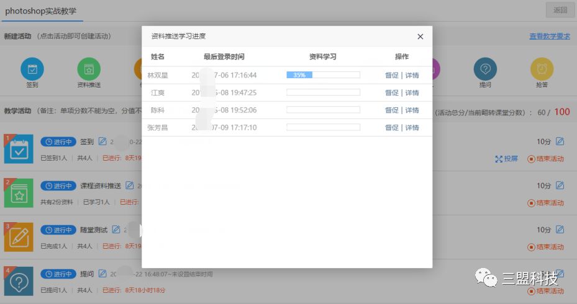Edit the 提问 activity name
The image size is (577, 304).
pyautogui.click(x=102, y=274)
